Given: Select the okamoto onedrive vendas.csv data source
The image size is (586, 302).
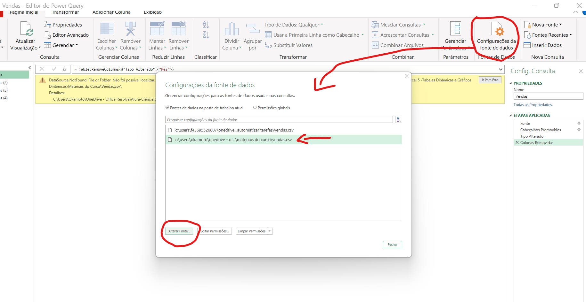Looking at the screenshot, I should 284,140.
